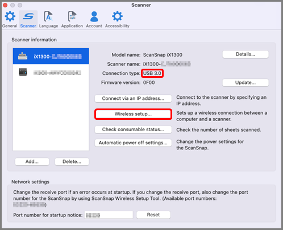Click the Add... scanner button
The width and height of the screenshot is (283, 230).
[32, 161]
